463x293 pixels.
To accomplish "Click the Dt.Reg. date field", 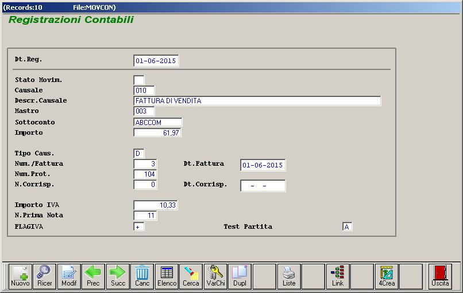I will (x=156, y=61).
